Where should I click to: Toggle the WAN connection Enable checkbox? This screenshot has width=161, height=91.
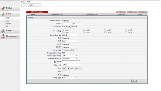pyautogui.click(x=63, y=20)
